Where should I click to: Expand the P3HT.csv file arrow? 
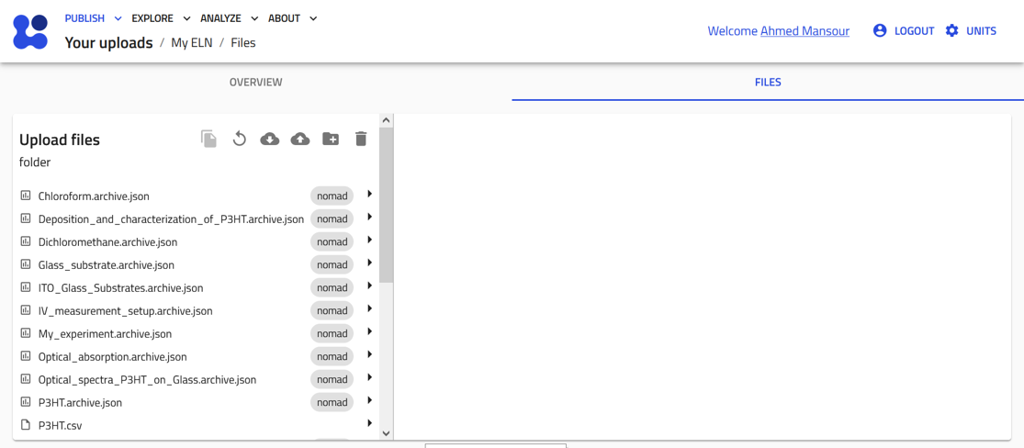click(x=369, y=424)
